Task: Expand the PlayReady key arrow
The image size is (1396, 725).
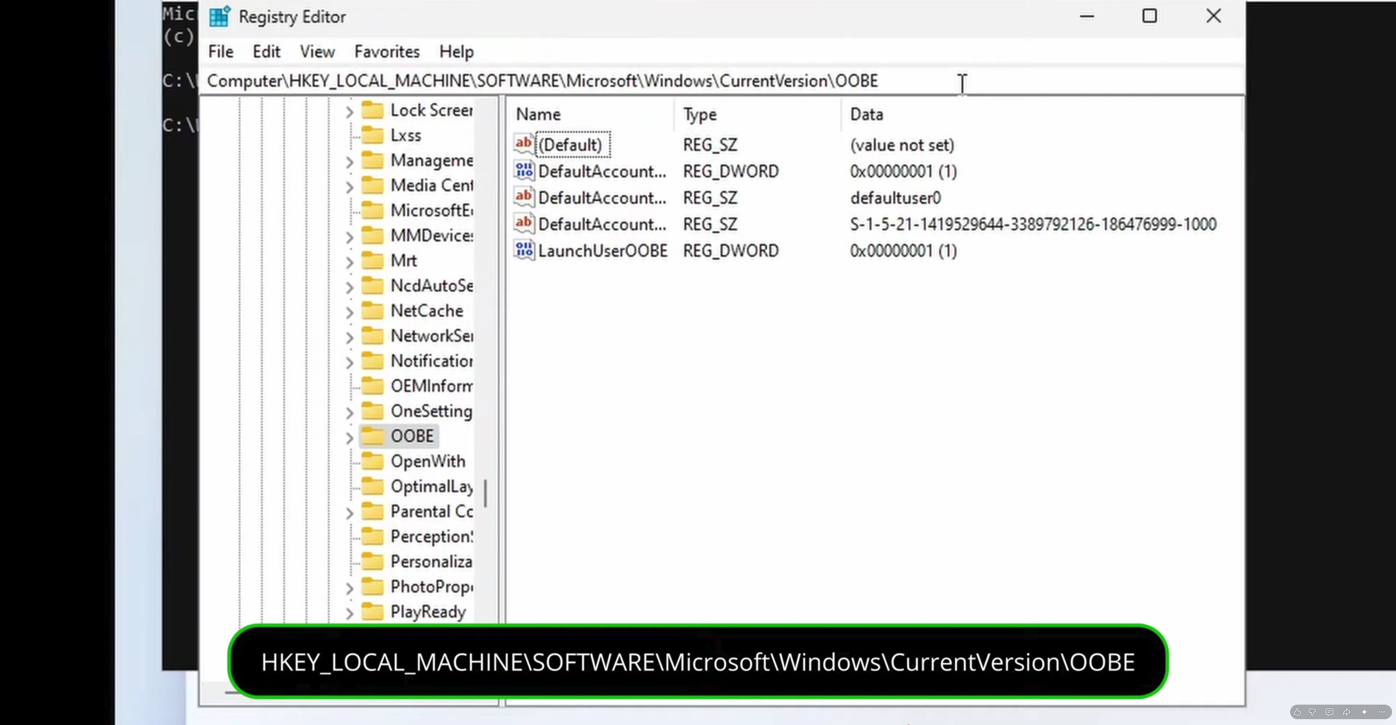Action: coord(349,613)
